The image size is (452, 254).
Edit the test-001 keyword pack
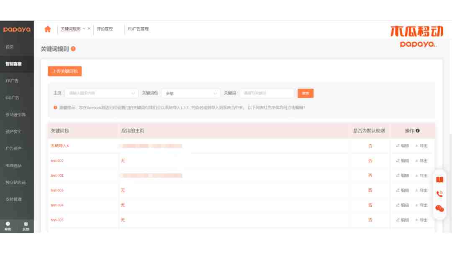[x=403, y=175]
